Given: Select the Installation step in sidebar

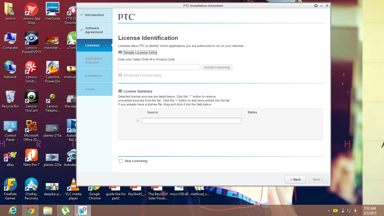Looking at the screenshot, I should (94, 76).
